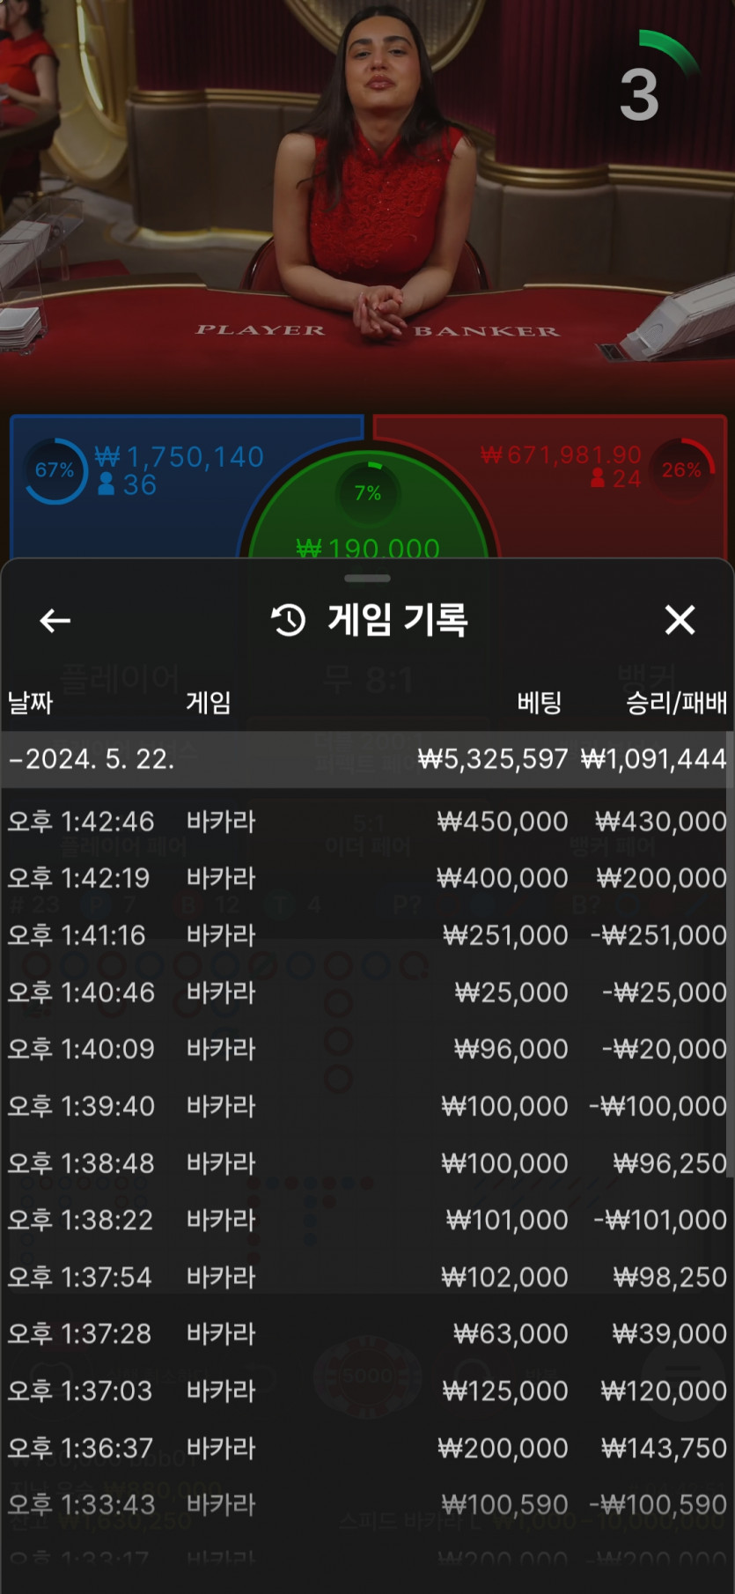Tap the sheet drag handle above 게임 기록

367,579
